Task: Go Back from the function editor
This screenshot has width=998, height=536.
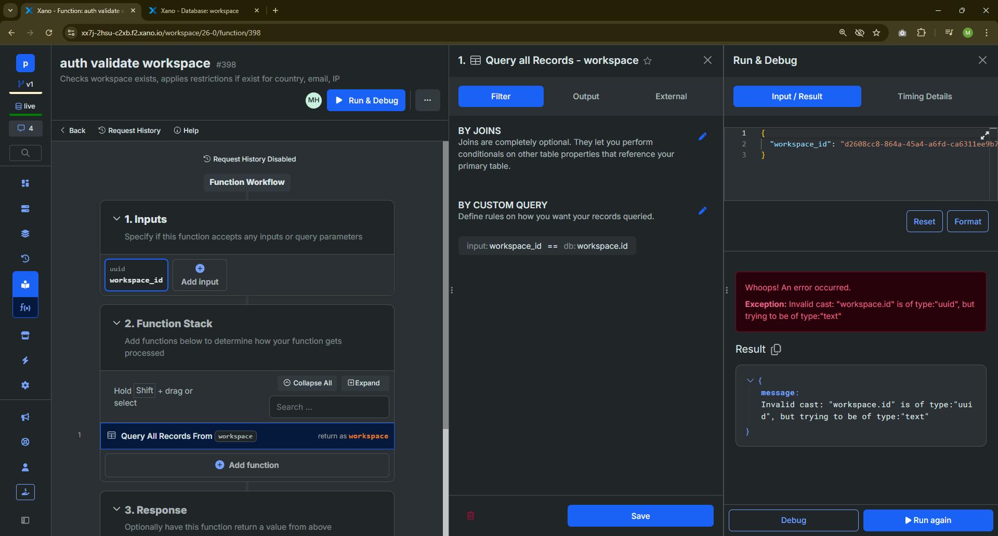Action: [x=73, y=130]
